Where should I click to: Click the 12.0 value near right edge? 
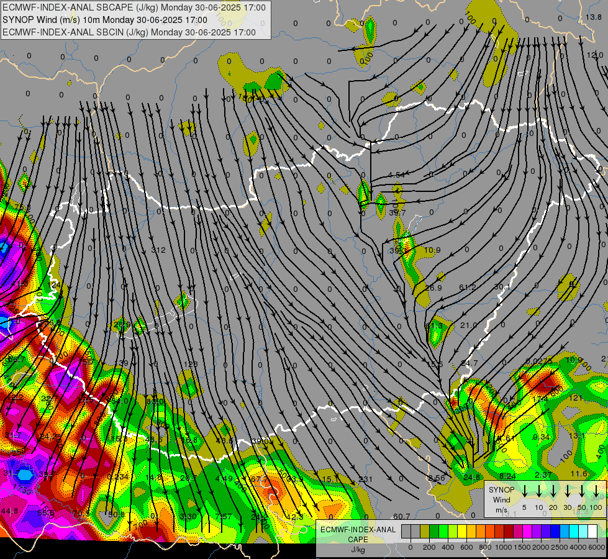point(595,55)
